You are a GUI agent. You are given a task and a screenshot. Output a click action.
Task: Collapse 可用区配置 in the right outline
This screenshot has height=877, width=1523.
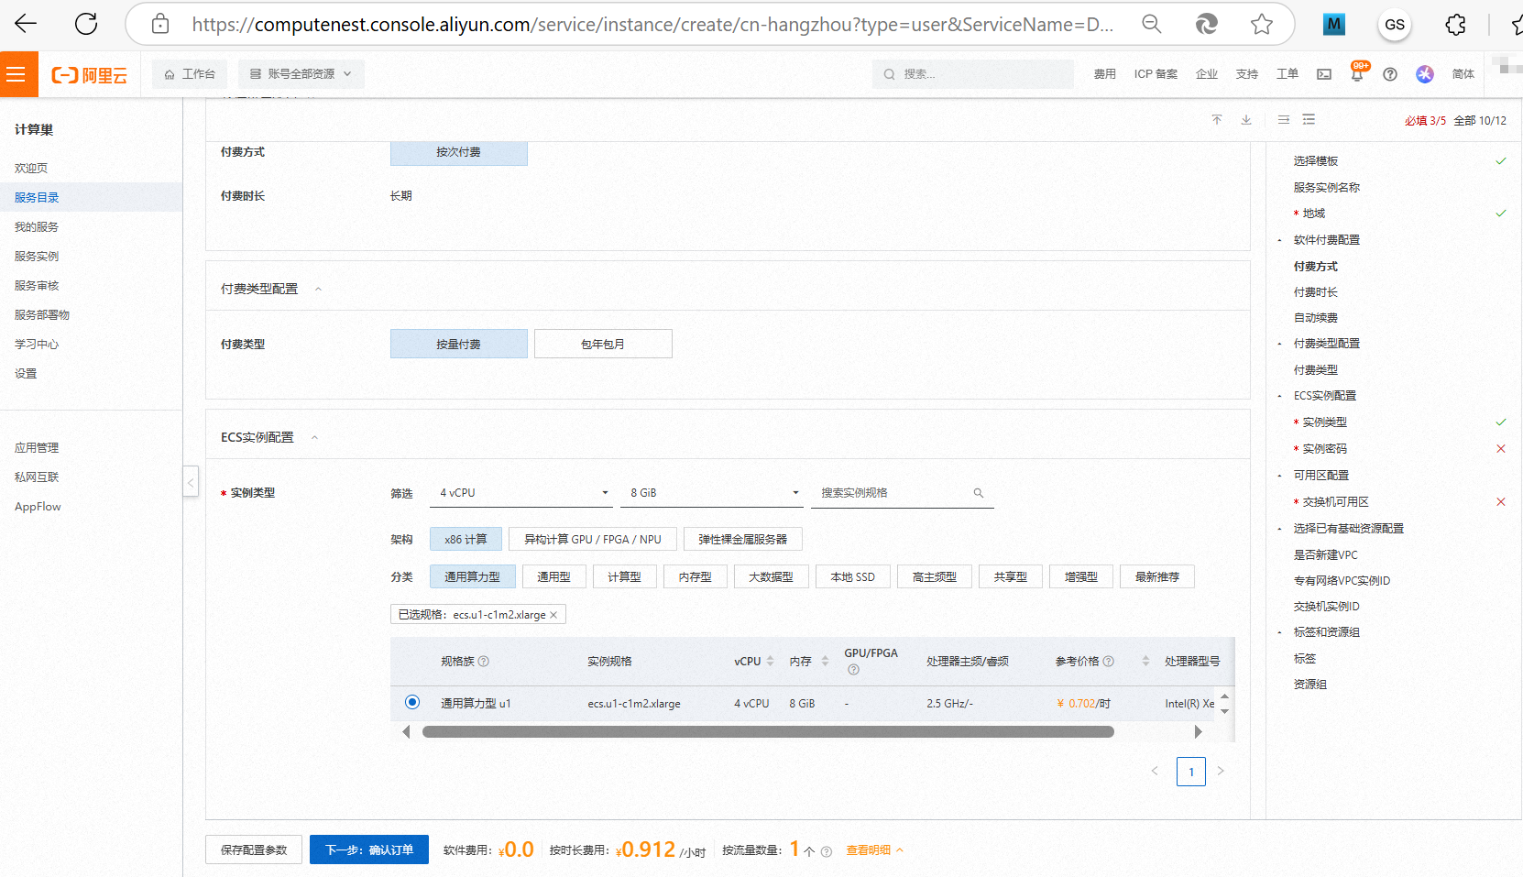coord(1279,476)
